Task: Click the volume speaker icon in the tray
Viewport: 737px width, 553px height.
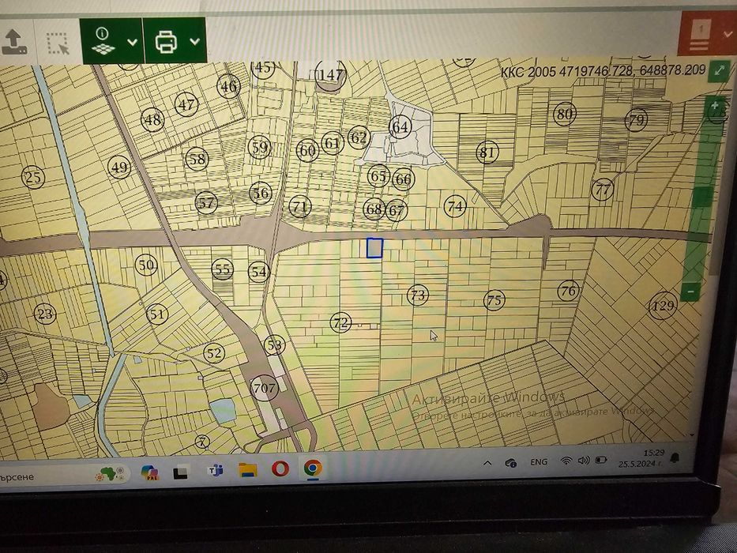Action: 583,460
